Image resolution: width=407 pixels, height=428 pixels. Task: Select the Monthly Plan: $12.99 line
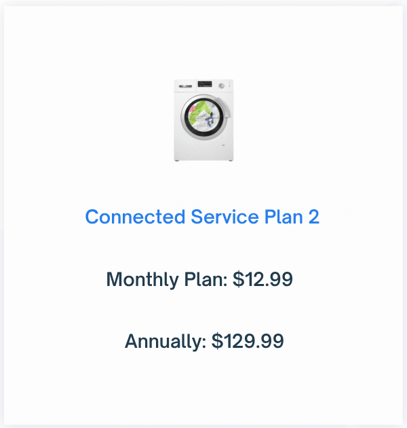tap(199, 279)
